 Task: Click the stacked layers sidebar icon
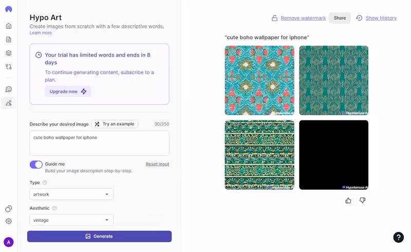9,53
